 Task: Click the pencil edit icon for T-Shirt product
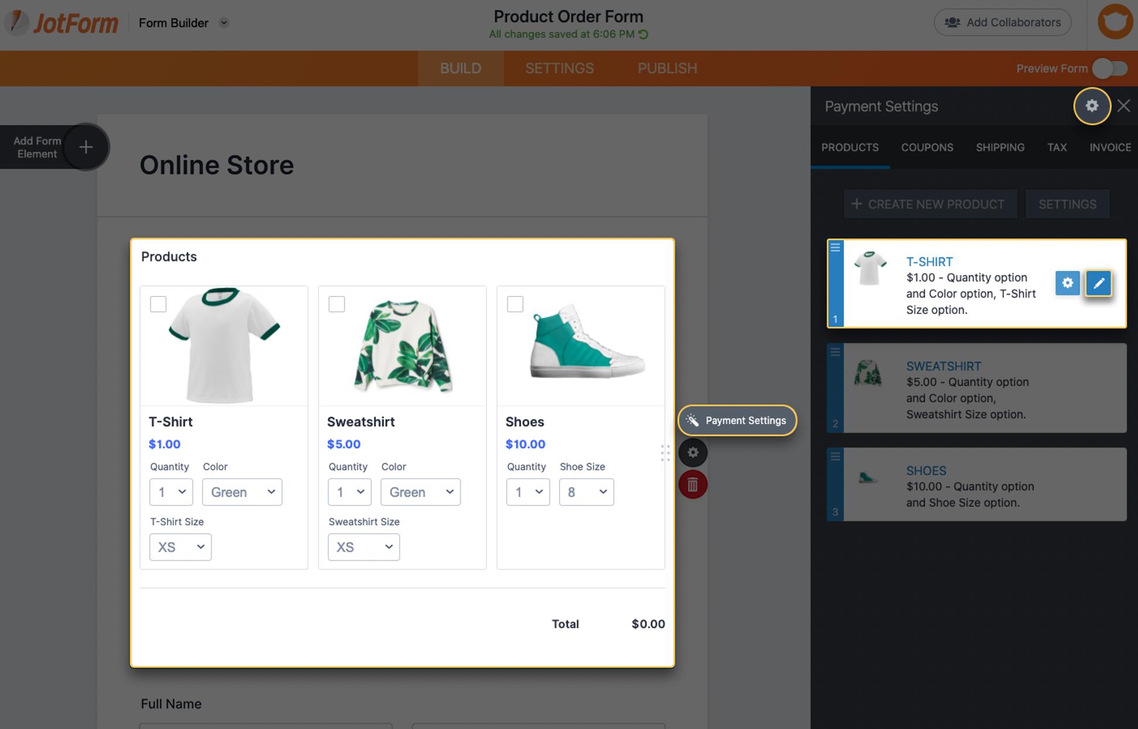pos(1098,283)
